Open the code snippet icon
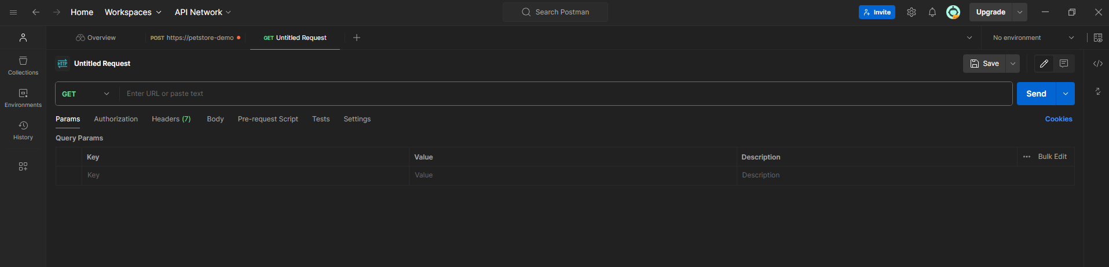1109x267 pixels. tap(1098, 64)
